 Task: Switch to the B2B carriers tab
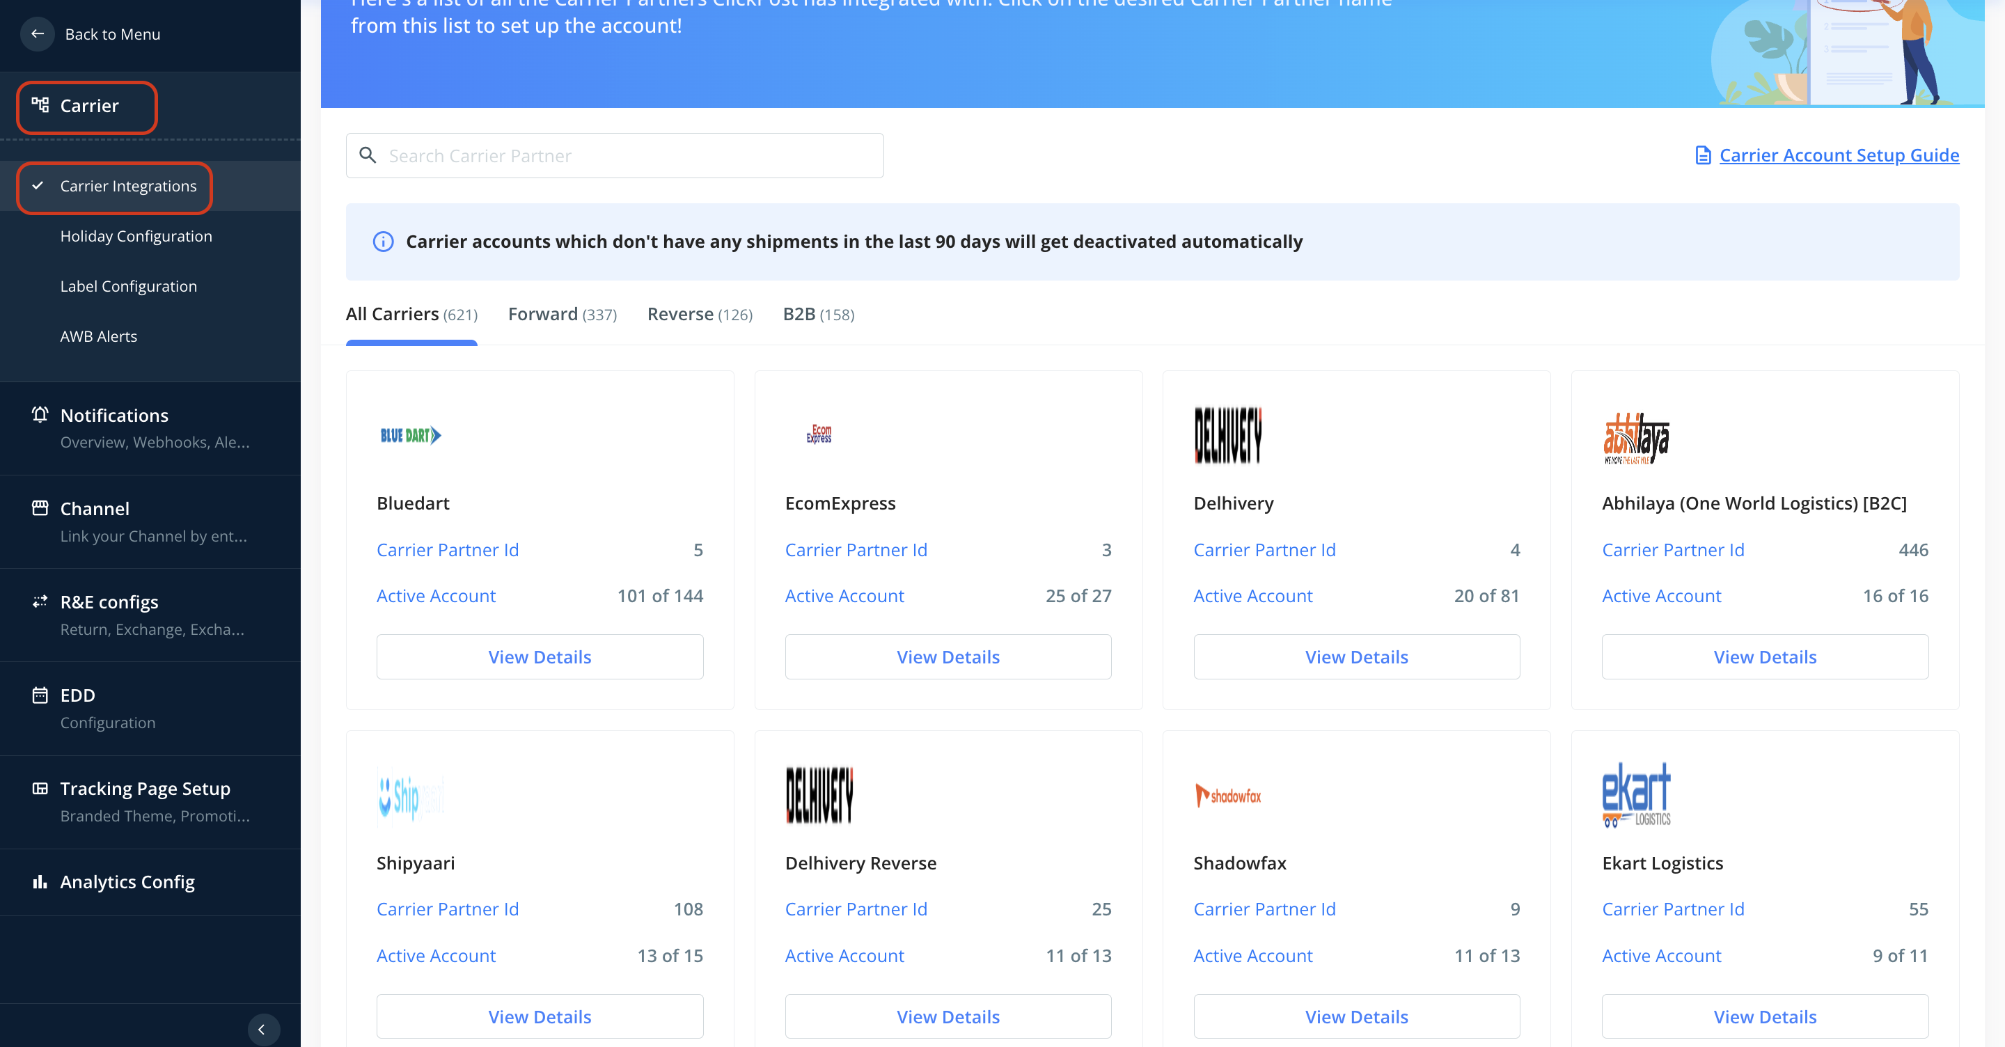click(818, 314)
